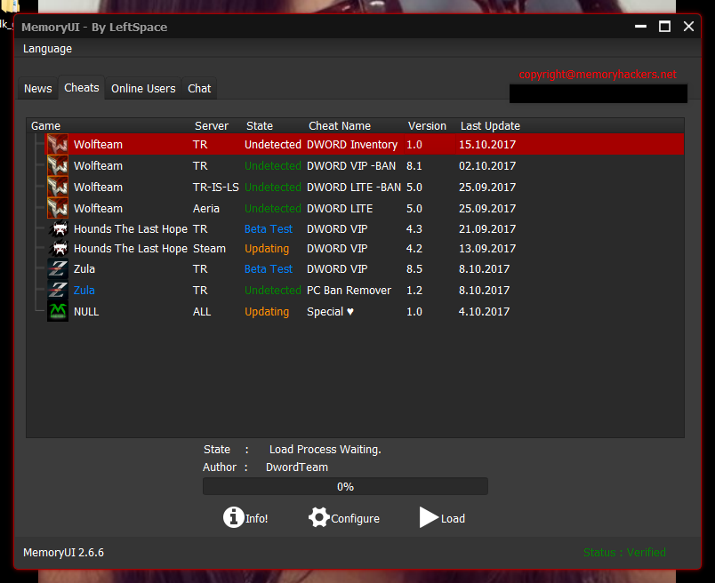This screenshot has height=583, width=715.
Task: Sort by Server column header
Action: click(212, 126)
